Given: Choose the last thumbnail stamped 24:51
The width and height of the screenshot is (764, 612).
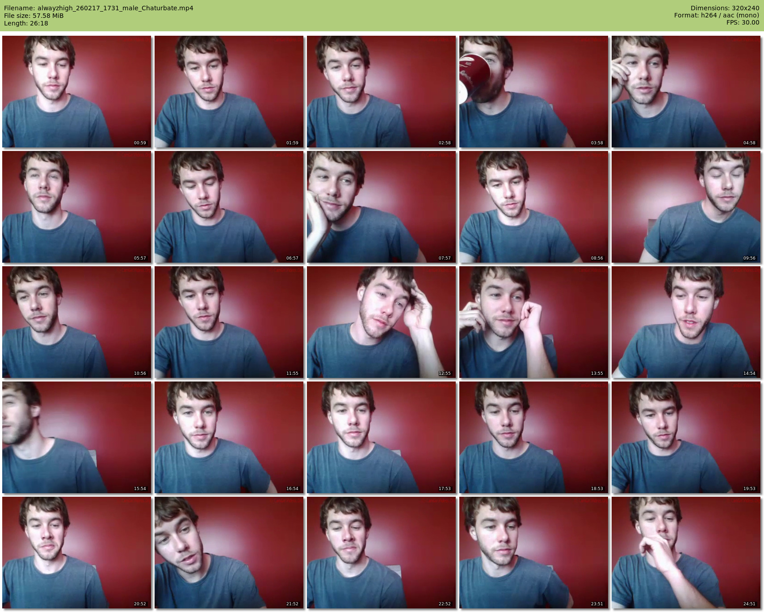Looking at the screenshot, I should (686, 553).
